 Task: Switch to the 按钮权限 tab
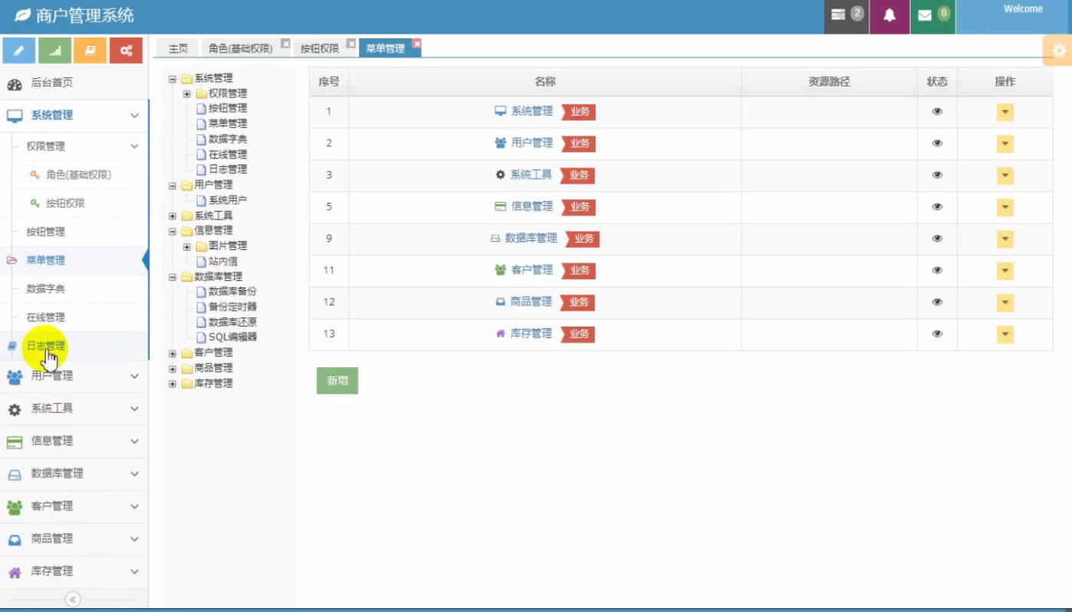point(319,48)
